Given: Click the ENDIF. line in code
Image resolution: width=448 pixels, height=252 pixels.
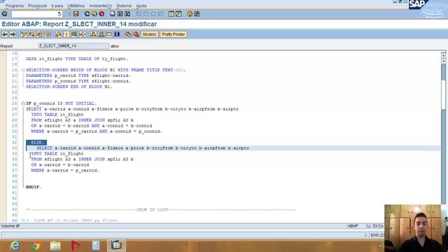Looking at the screenshot, I should point(34,187).
